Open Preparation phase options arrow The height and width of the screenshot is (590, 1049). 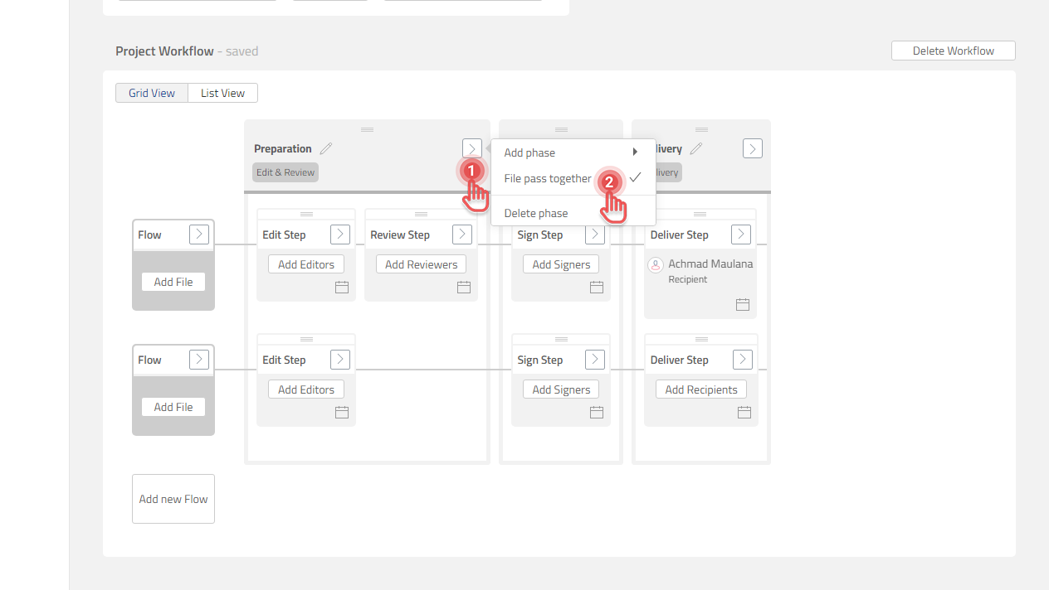coord(471,148)
